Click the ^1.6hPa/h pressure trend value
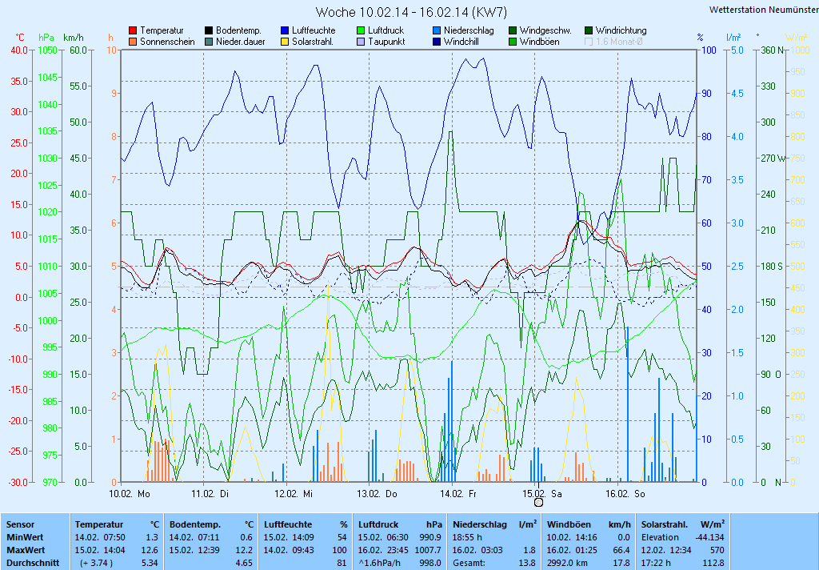 click(x=381, y=564)
